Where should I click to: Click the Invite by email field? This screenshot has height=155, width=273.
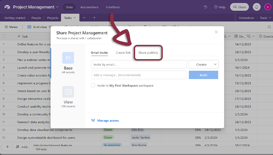coord(139,64)
